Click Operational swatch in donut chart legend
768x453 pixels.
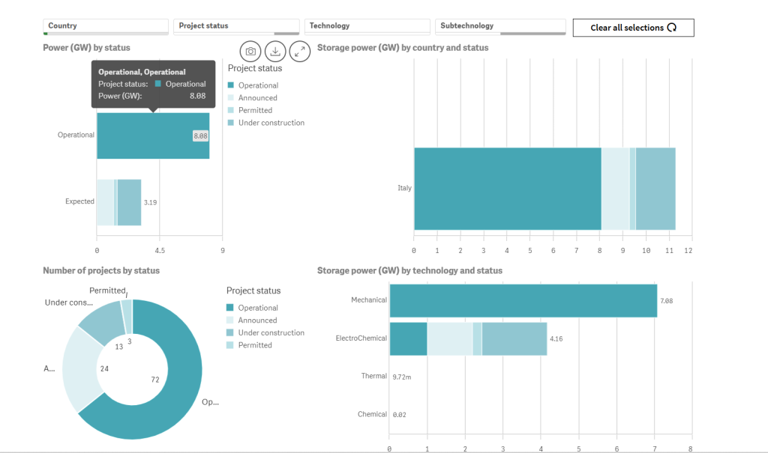pos(231,308)
